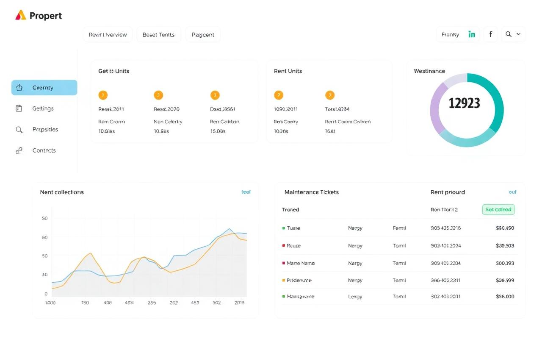Image resolution: width=542 pixels, height=339 pixels.
Task: Expand the chevron next to the search icon
Action: point(517,34)
